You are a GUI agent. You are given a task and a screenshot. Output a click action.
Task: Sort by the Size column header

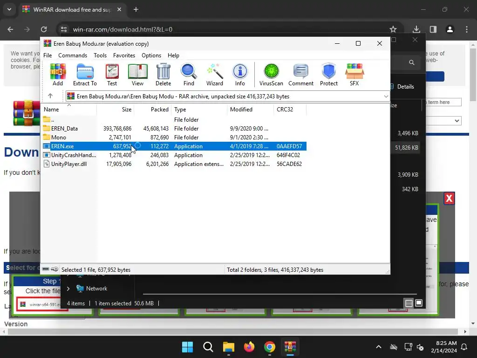click(116, 109)
